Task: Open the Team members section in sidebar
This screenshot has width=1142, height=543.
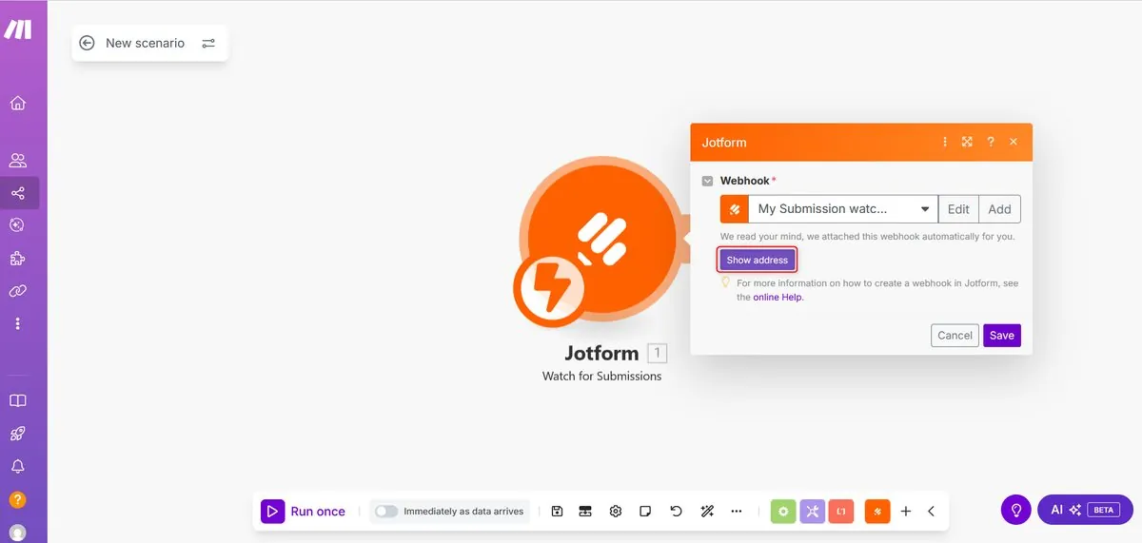Action: (x=18, y=161)
